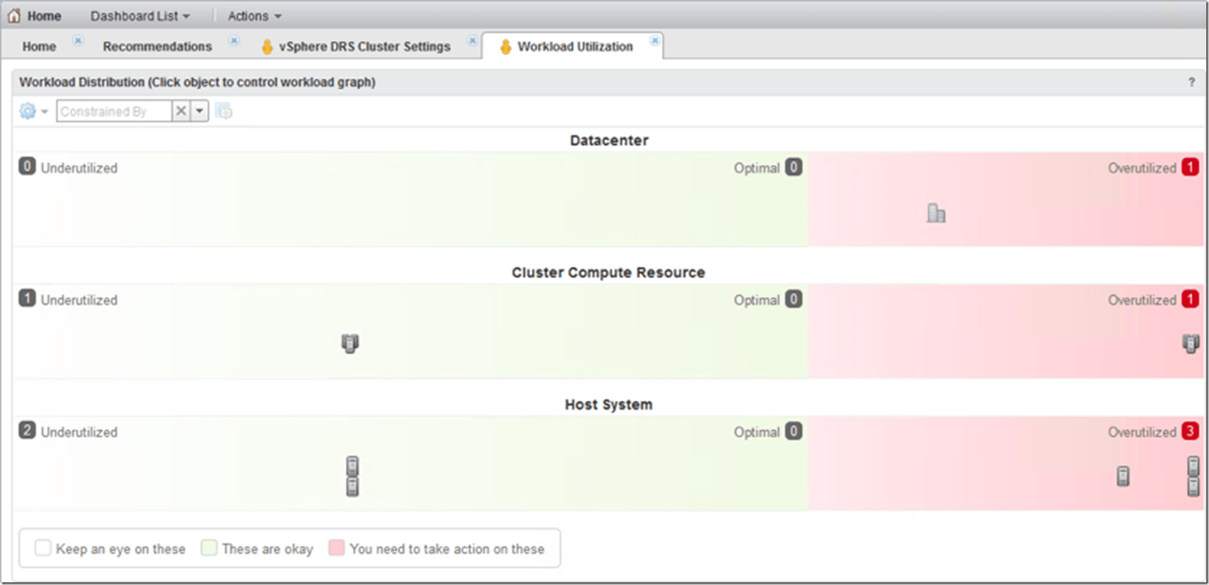Viewport: 1209px width, 585px height.
Task: Click the help question mark icon
Action: pos(1191,82)
